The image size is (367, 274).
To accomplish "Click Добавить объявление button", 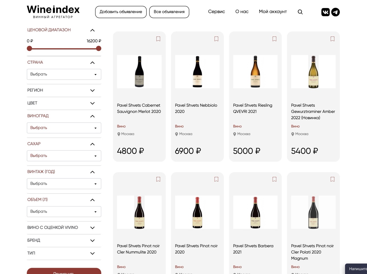I will [121, 12].
